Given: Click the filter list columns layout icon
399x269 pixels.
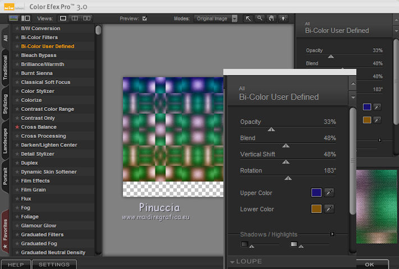Looking at the screenshot, I should click(x=25, y=18).
